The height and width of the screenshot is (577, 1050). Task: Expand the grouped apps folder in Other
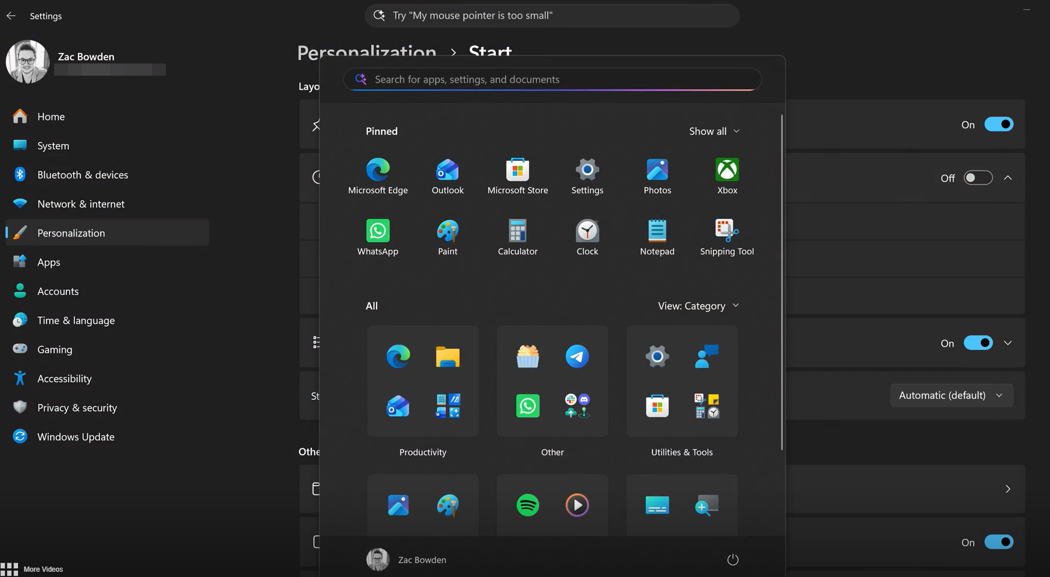[x=577, y=406]
